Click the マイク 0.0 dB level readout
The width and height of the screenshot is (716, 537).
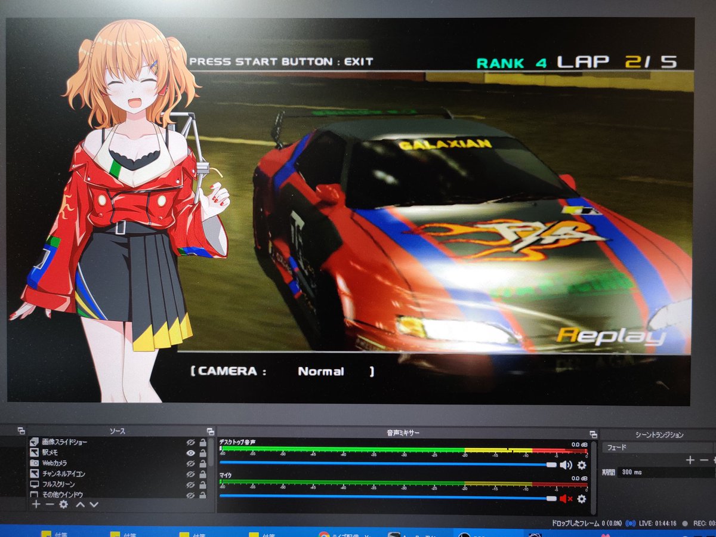(579, 478)
